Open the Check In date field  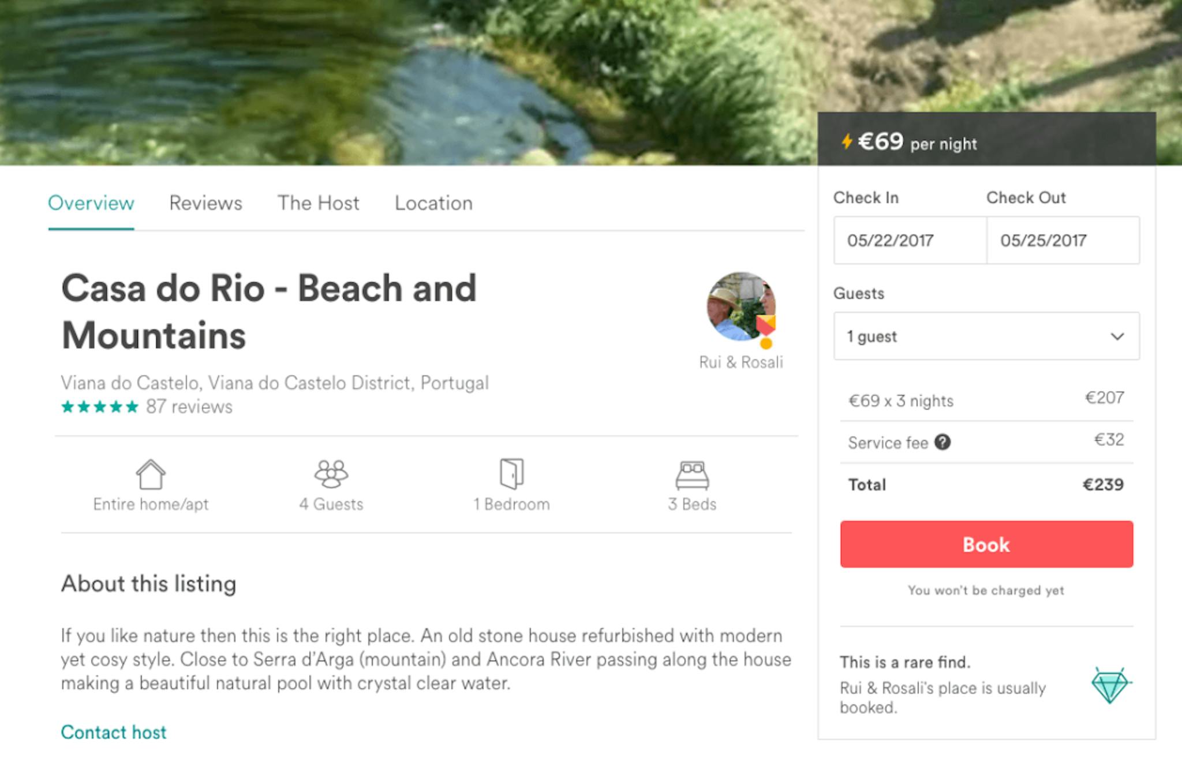[x=910, y=241]
